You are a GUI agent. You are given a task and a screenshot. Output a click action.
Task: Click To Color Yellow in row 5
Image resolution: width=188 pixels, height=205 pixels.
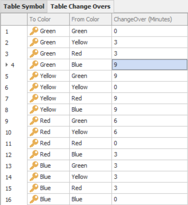click(x=48, y=76)
